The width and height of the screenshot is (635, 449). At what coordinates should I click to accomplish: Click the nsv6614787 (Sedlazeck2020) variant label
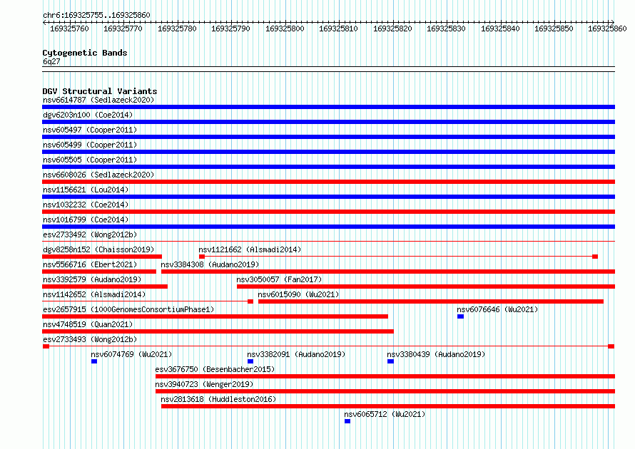coord(98,100)
